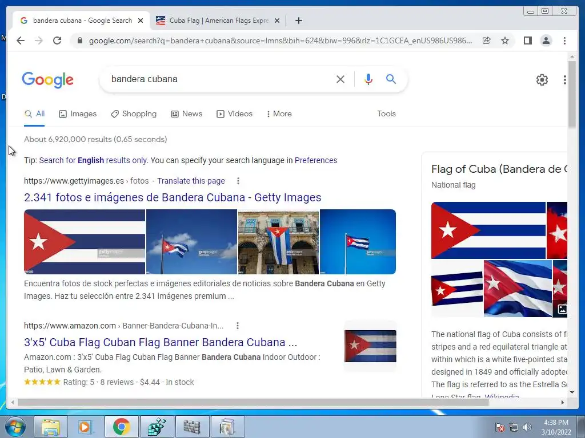Click the lock icon in address bar
Viewport: 585px width, 438px height.
click(x=80, y=40)
